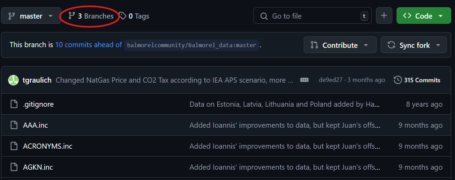
Task: Click the file icon beside .gitignore
Action: (14, 104)
